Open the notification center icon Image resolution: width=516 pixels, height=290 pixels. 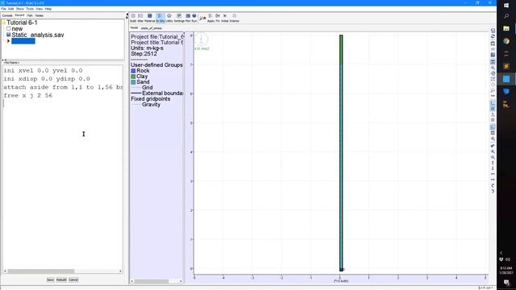click(506, 283)
